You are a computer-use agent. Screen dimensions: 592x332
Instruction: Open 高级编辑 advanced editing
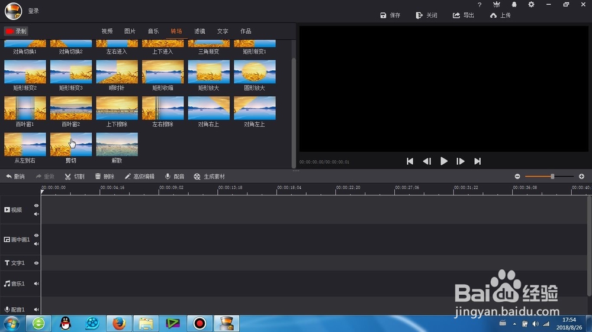tap(139, 177)
